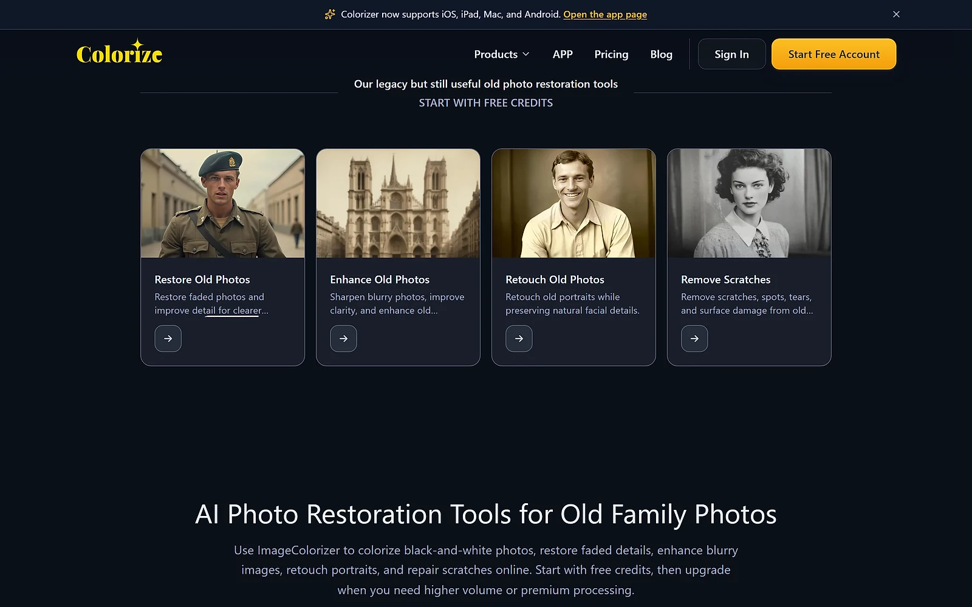Select the Retouch Old Photos title
The image size is (972, 607).
[x=555, y=280]
